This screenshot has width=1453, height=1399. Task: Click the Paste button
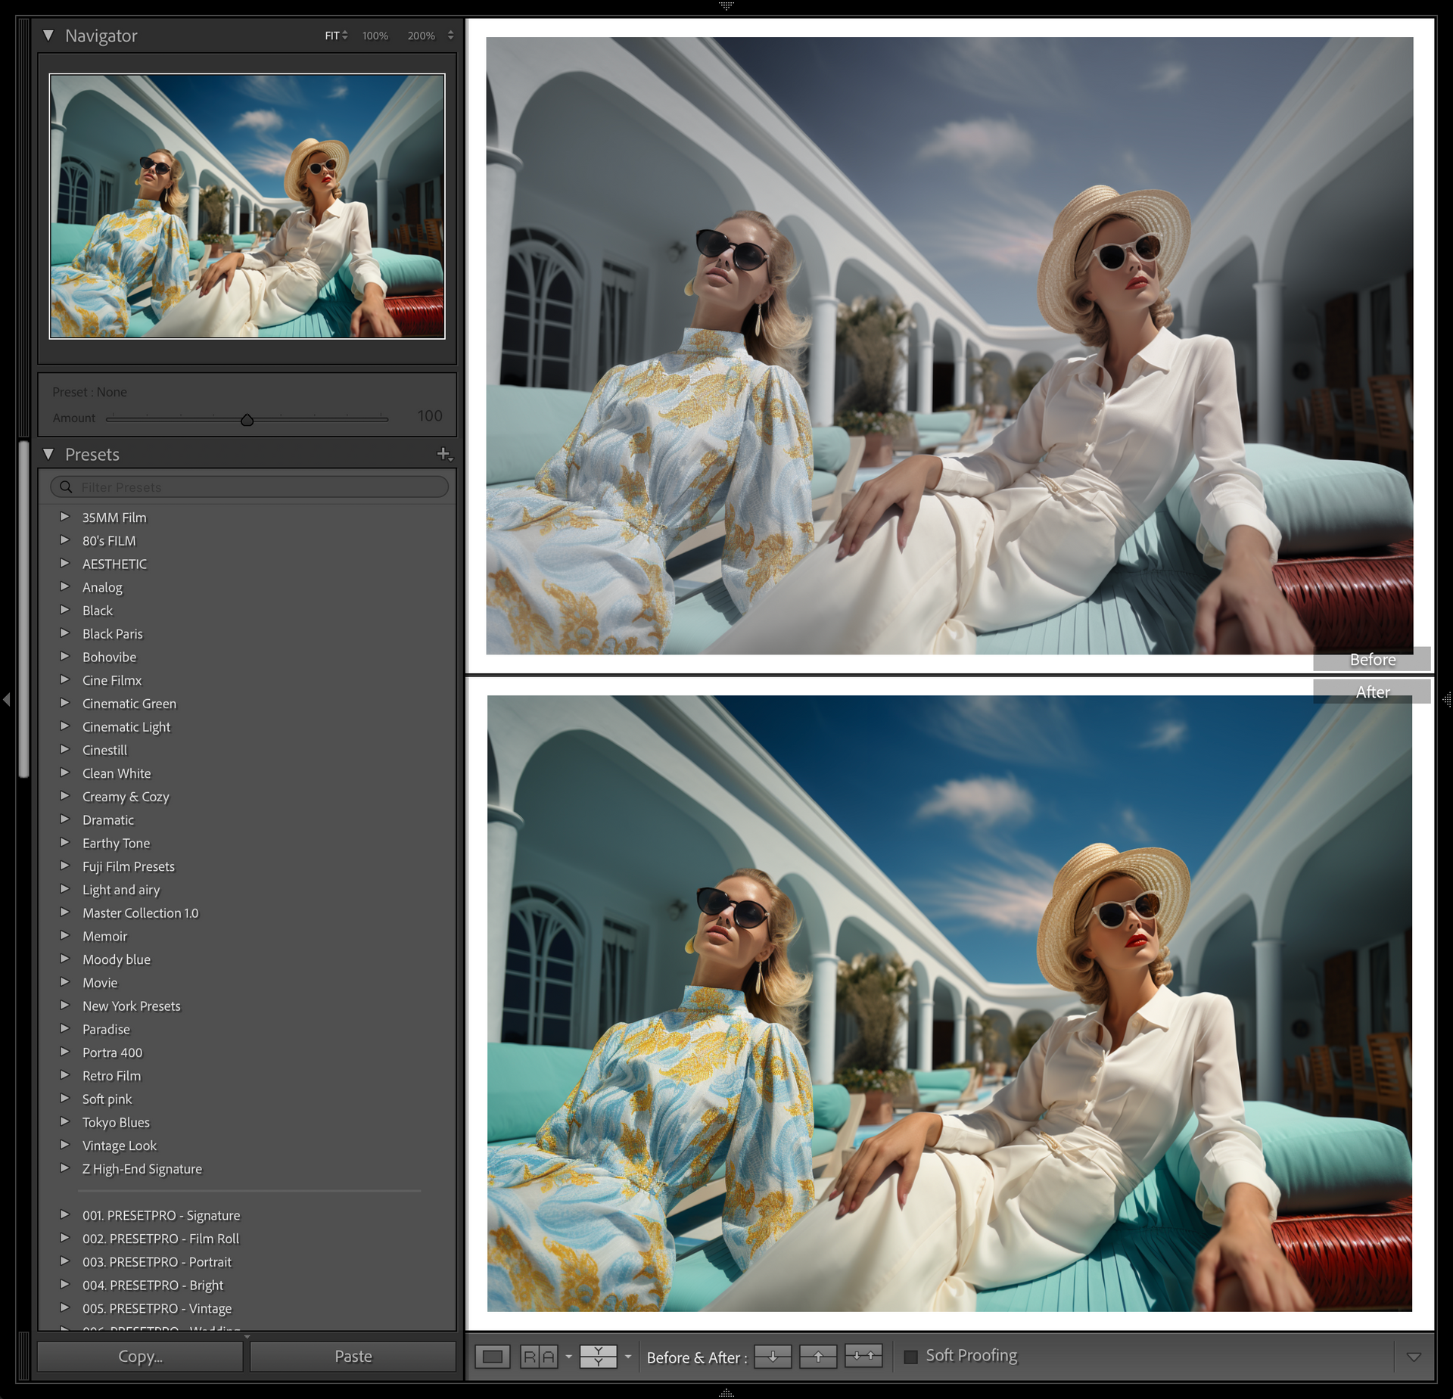pos(353,1356)
